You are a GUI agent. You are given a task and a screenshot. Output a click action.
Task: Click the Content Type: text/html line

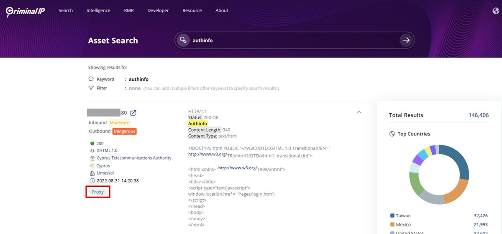tap(213, 136)
